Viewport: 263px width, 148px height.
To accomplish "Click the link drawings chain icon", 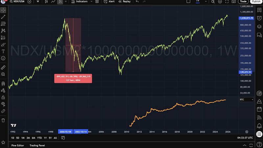I will tap(3, 111).
